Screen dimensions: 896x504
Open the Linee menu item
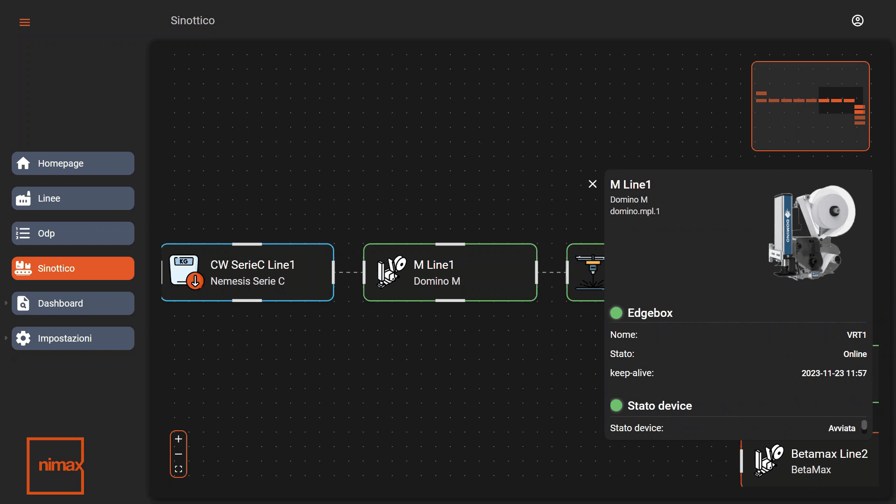pyautogui.click(x=73, y=198)
